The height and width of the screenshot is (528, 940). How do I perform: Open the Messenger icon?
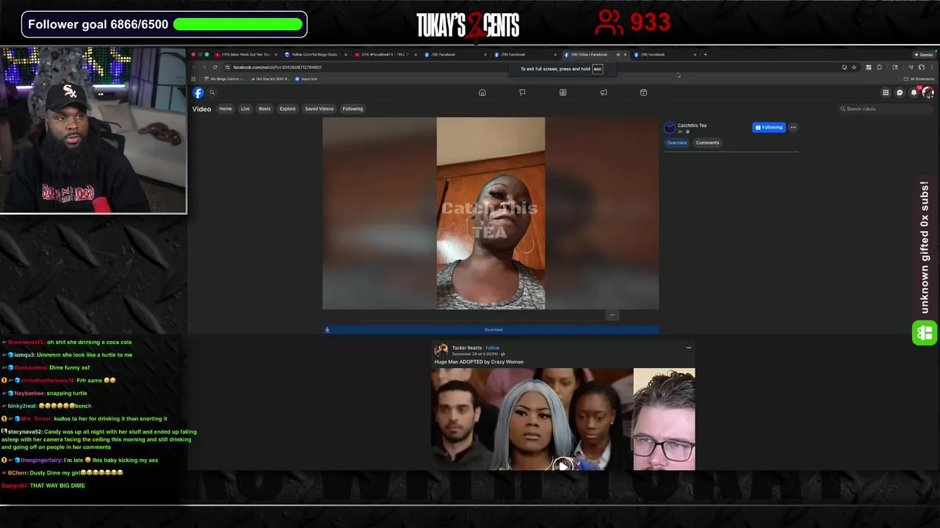[x=900, y=92]
